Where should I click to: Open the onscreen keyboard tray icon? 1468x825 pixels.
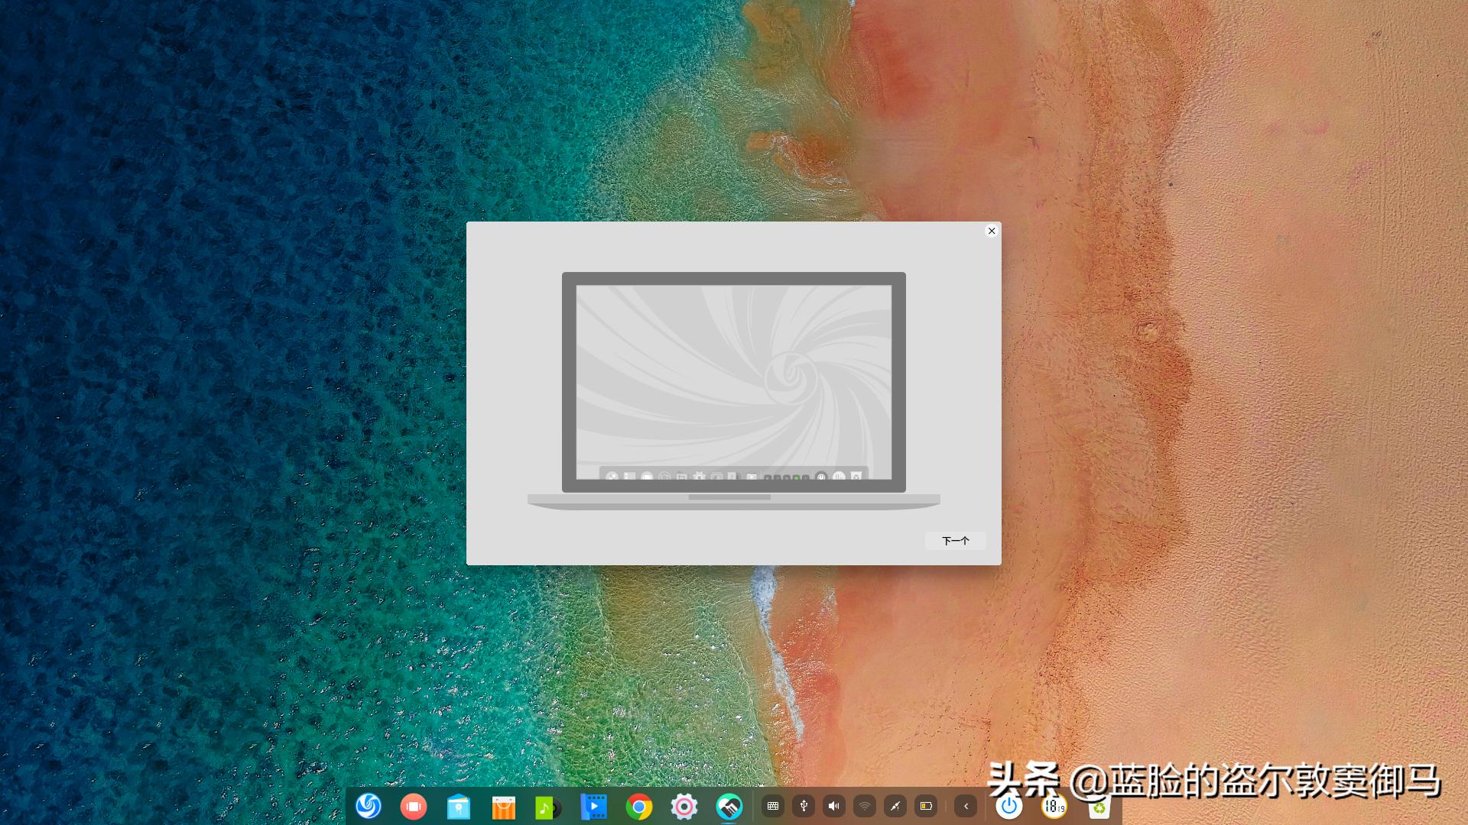(x=773, y=806)
